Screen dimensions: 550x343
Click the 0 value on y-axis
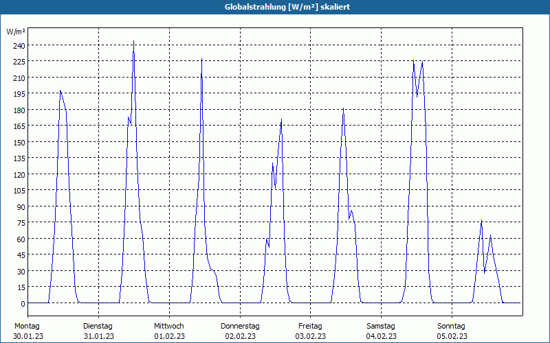click(x=23, y=303)
